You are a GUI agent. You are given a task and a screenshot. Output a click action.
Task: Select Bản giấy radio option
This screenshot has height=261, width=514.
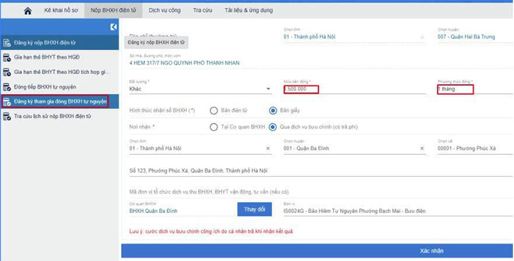(273, 111)
